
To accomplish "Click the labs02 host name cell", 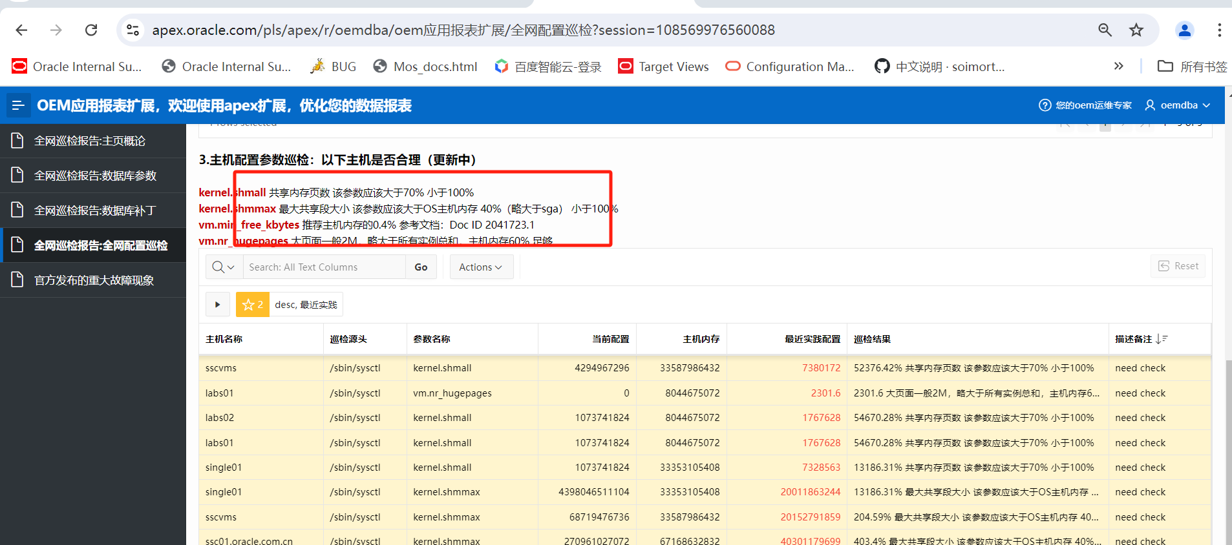I will 220,418.
